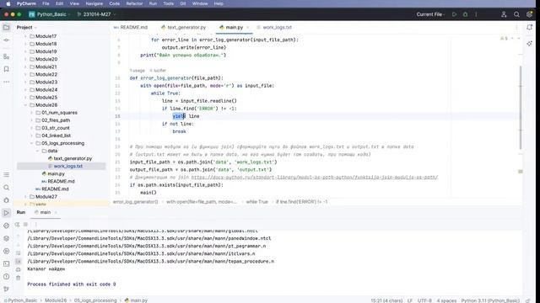The height and width of the screenshot is (303, 540).
Task: Click the error_log_generator() breadcrumb
Action: (135, 202)
